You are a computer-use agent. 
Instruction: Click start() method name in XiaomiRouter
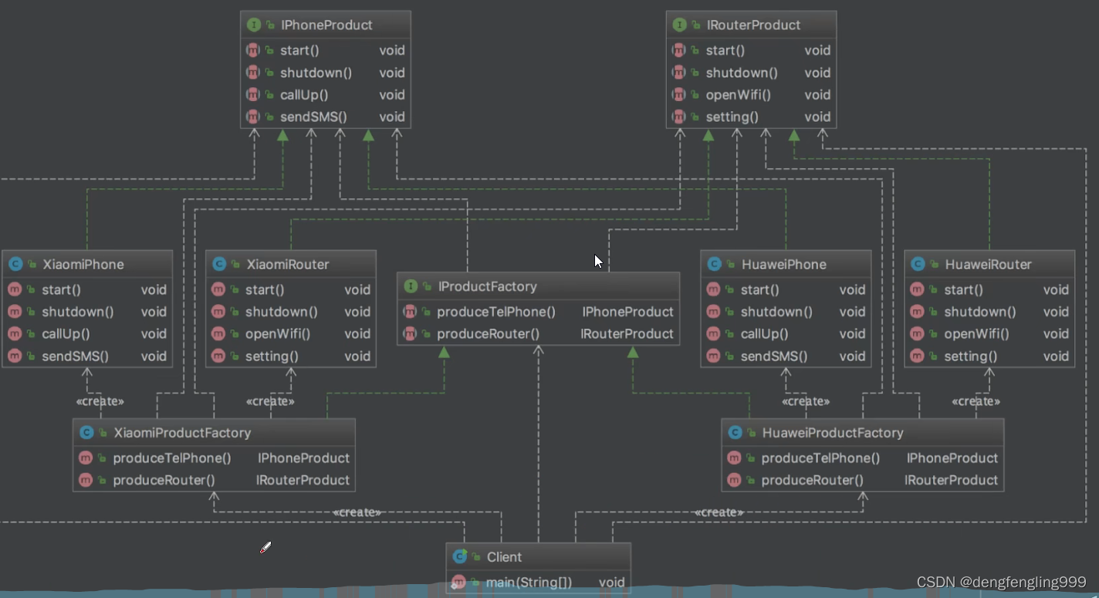(x=265, y=290)
